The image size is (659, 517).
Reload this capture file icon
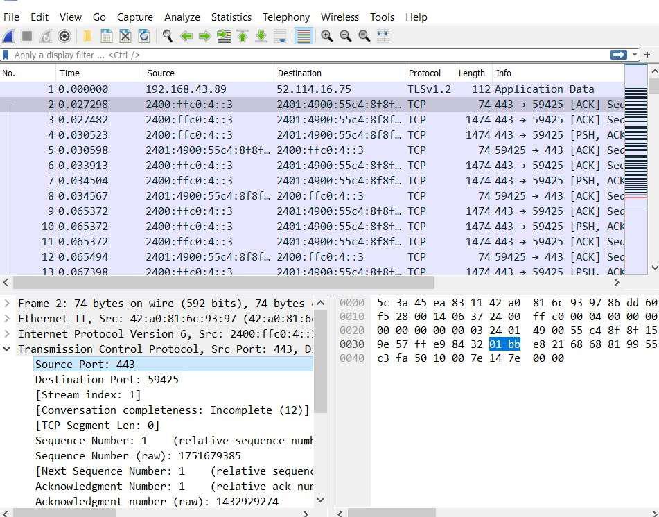click(x=144, y=37)
